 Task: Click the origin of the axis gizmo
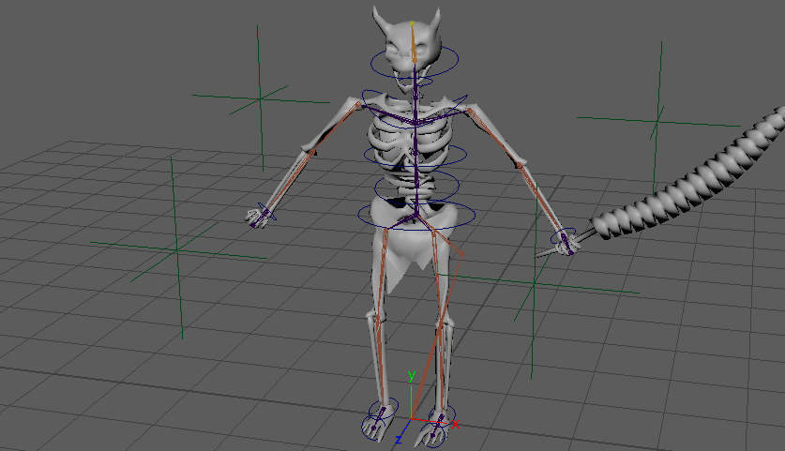click(411, 418)
